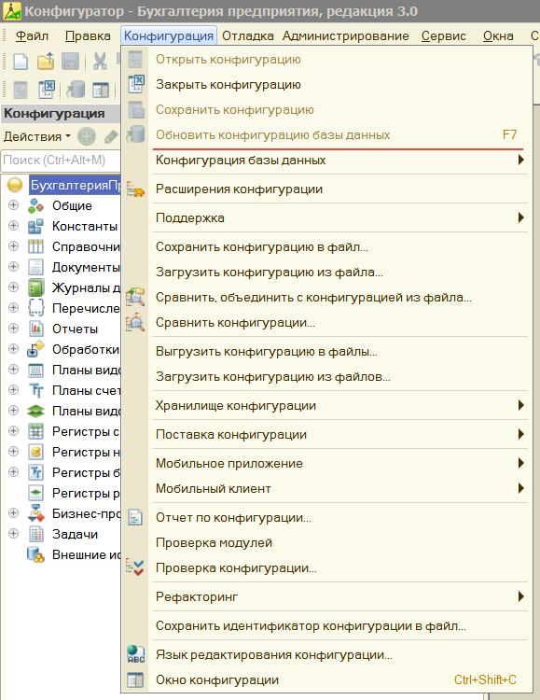Image resolution: width=540 pixels, height=700 pixels.
Task: Click the Check configuration checkmark icon
Action: [x=135, y=567]
